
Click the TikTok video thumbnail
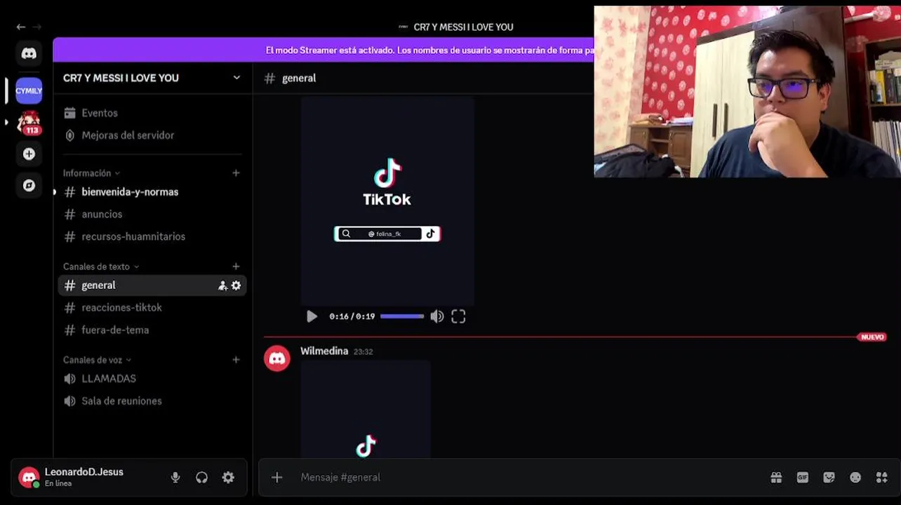(387, 201)
